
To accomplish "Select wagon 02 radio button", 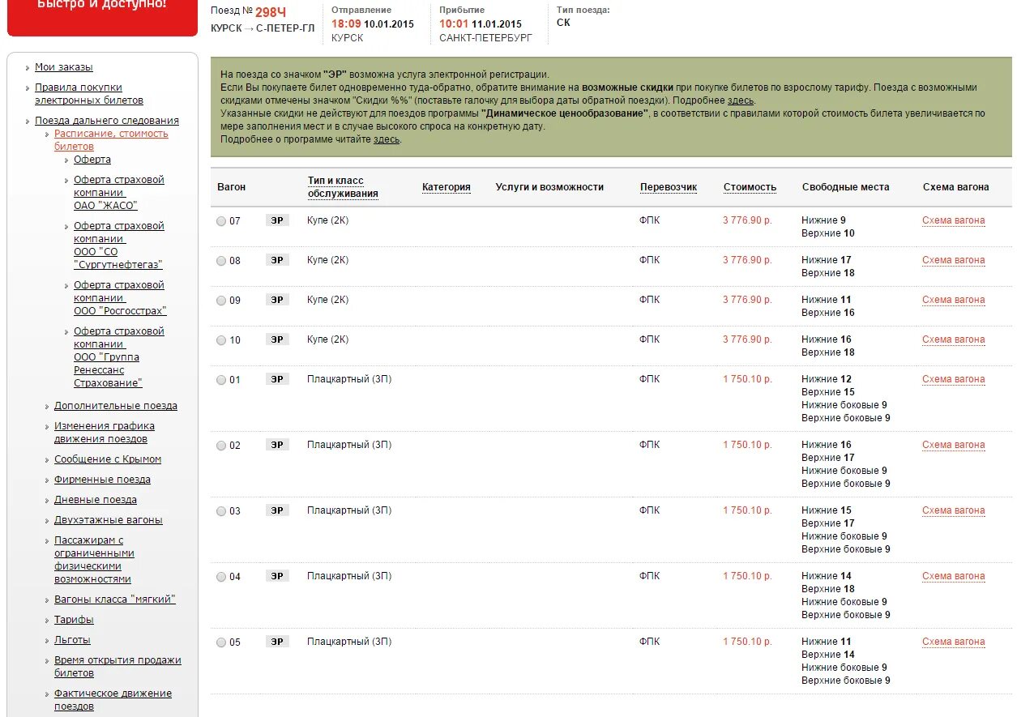I will pos(221,446).
